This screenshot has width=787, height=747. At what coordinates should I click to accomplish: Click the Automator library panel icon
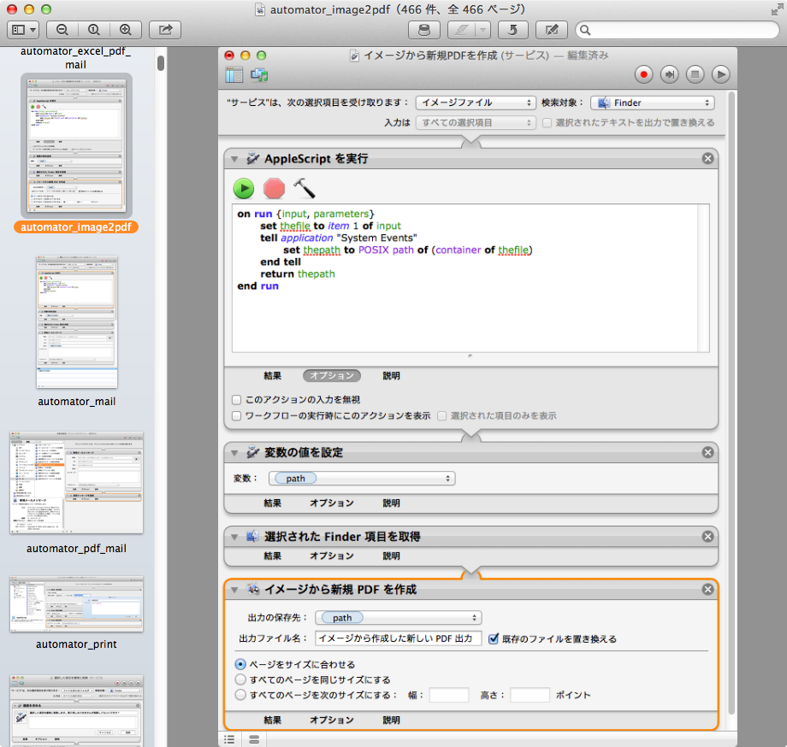coord(234,74)
